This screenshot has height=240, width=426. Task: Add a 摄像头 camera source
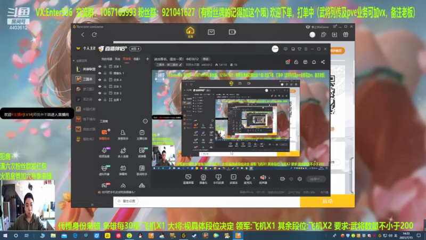click(x=203, y=179)
